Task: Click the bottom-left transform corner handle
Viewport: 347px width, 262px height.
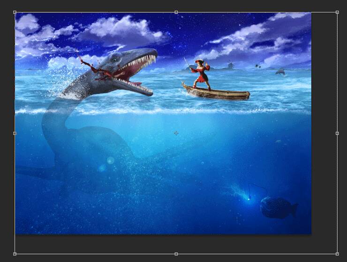Action: coord(15,254)
